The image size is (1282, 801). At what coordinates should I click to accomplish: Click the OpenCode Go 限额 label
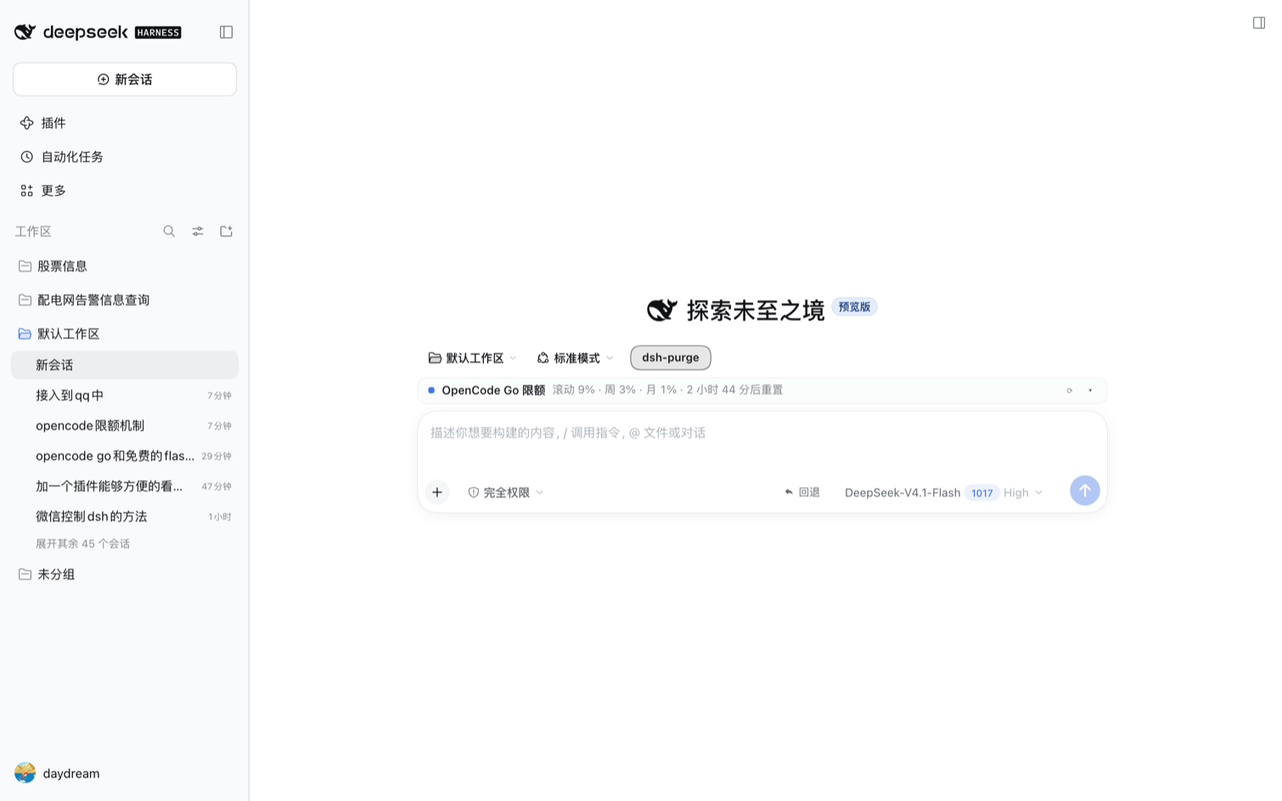click(493, 391)
